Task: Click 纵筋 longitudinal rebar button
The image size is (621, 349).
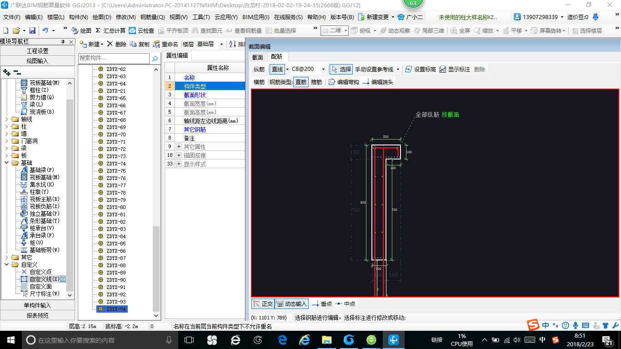Action: (x=259, y=69)
